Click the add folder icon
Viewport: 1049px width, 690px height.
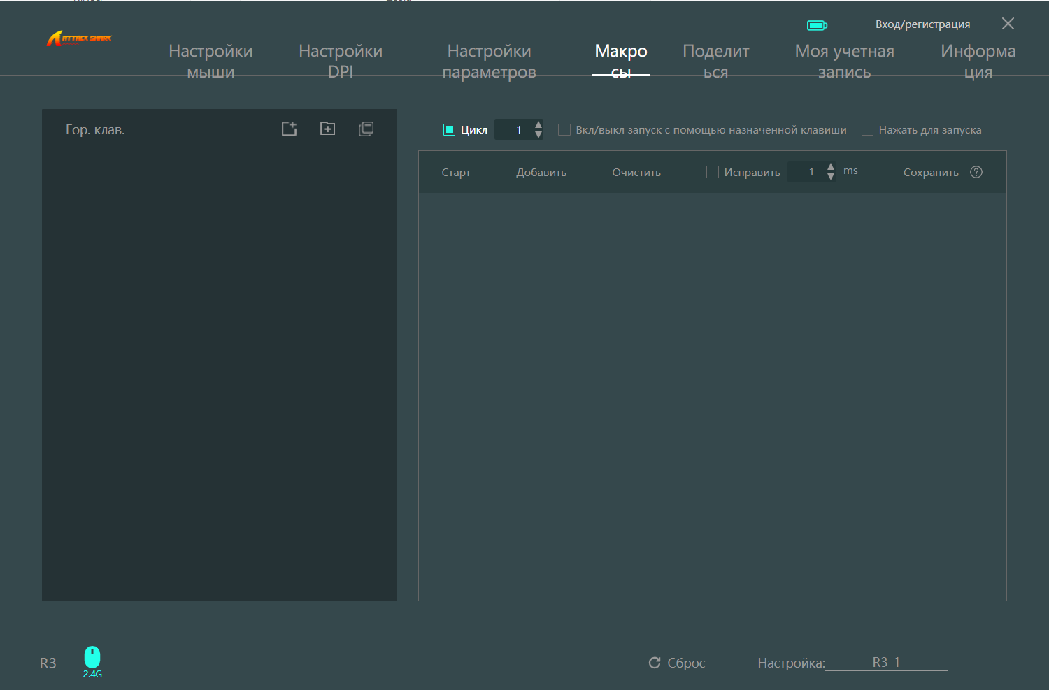[x=327, y=129]
